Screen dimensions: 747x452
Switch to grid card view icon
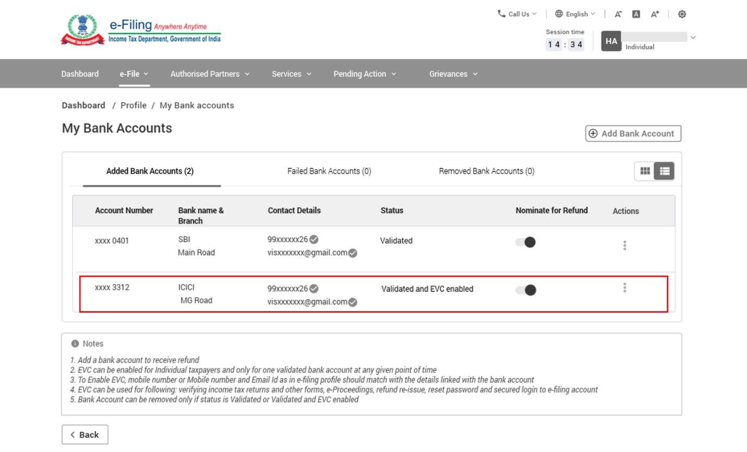[645, 171]
